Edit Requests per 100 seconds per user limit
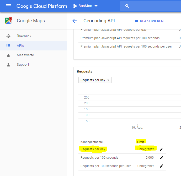The width and height of the screenshot is (181, 176). pos(162,166)
